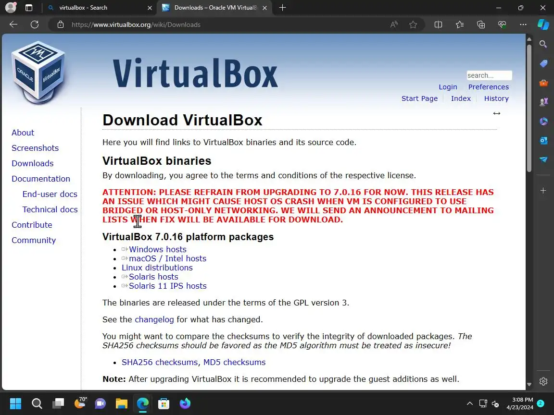This screenshot has width=554, height=415.
Task: Open the Copilot sidebar icon
Action: (x=543, y=24)
